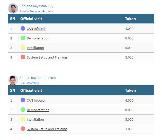Click green color dot beside Shrijana's Demonstration
The image size is (162, 140).
tap(23, 38)
